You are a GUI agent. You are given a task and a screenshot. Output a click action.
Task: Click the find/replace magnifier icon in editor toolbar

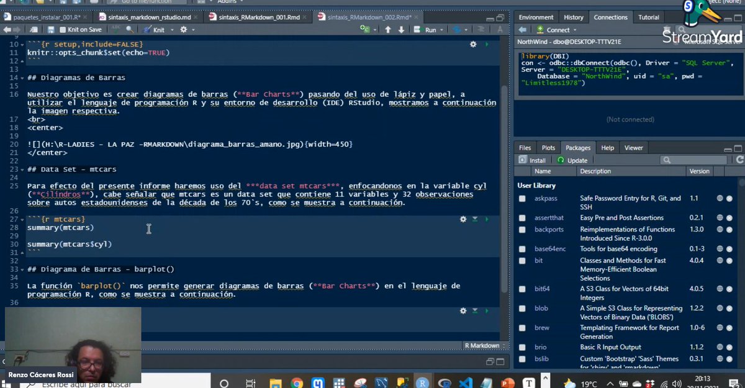click(129, 29)
